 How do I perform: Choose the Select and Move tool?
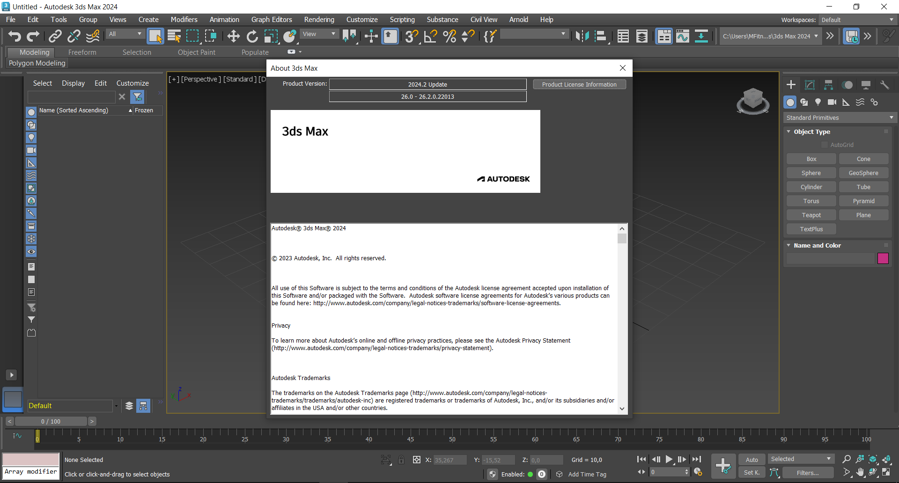coord(233,36)
